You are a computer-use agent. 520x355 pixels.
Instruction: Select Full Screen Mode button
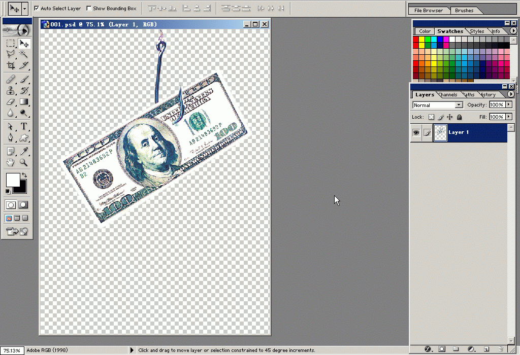point(25,218)
